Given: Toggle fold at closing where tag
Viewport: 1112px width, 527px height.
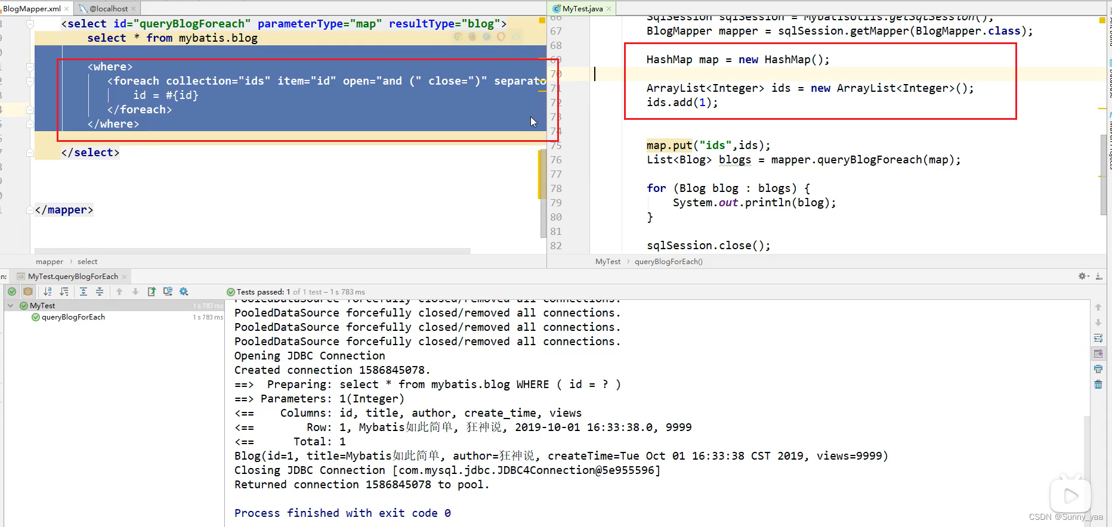Looking at the screenshot, I should (x=30, y=124).
